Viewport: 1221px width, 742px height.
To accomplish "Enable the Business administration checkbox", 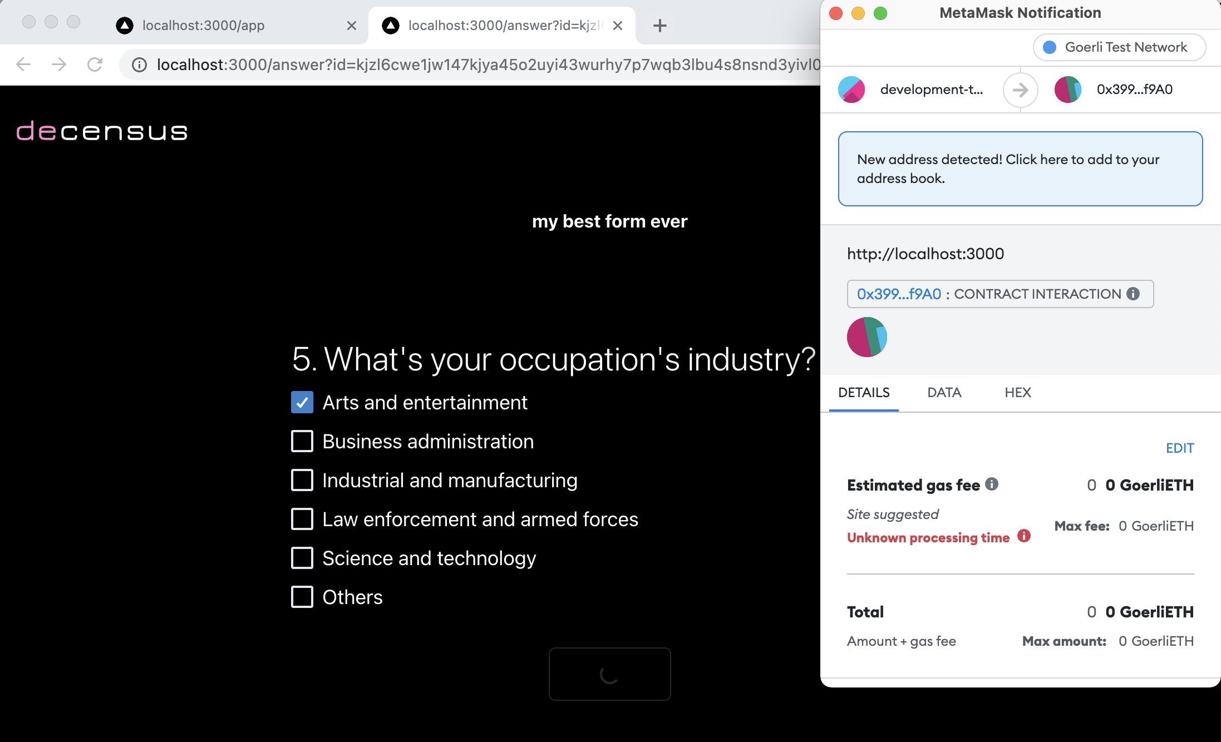I will 303,441.
